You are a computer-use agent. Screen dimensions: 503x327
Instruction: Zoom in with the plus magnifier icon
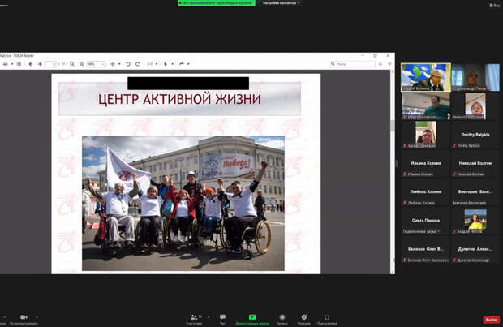[x=81, y=64]
